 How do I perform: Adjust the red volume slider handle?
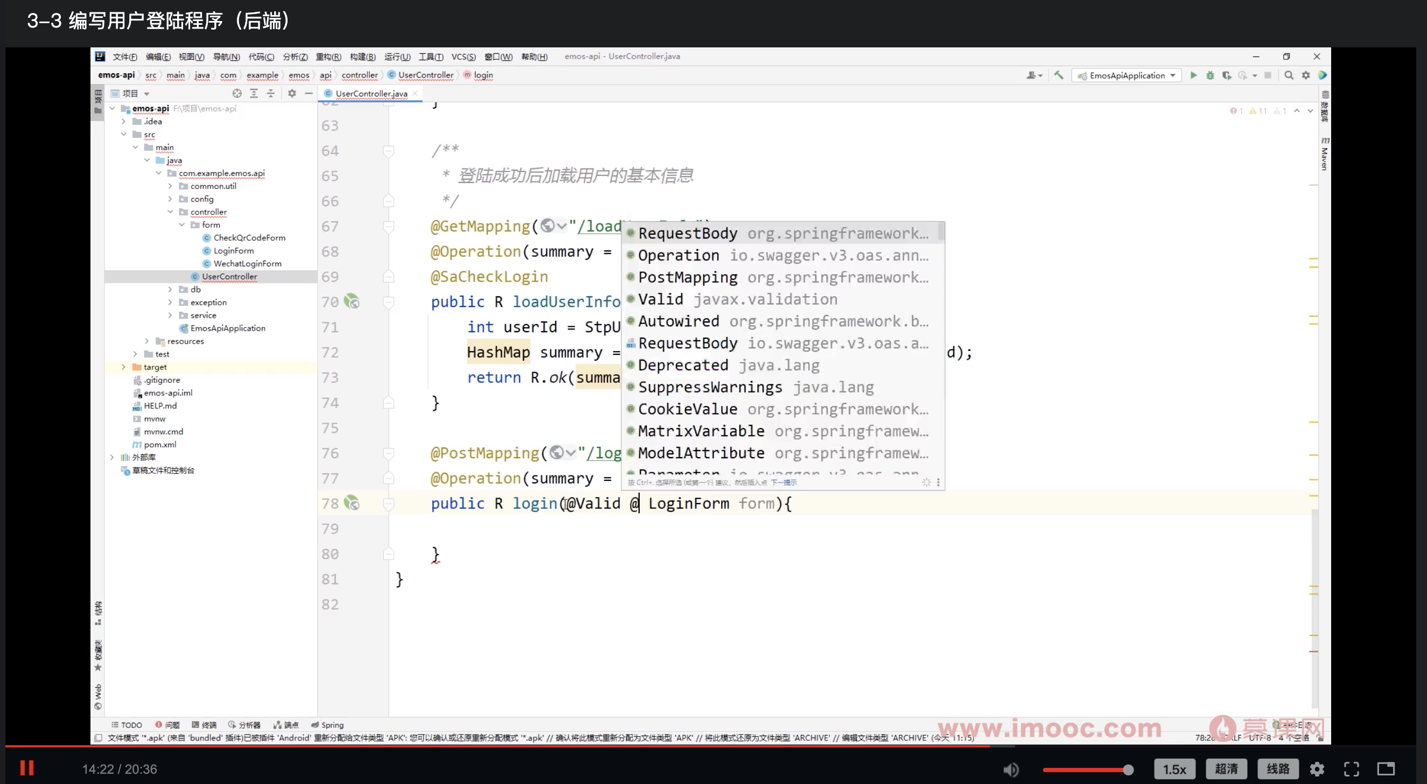tap(1128, 769)
